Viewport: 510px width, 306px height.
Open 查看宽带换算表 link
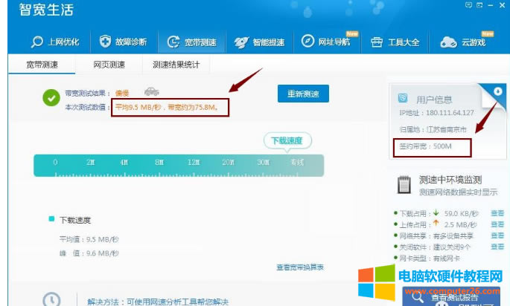[300, 267]
